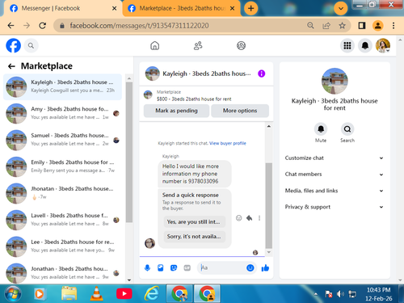Open the Emily conversation in the list

coord(62,166)
